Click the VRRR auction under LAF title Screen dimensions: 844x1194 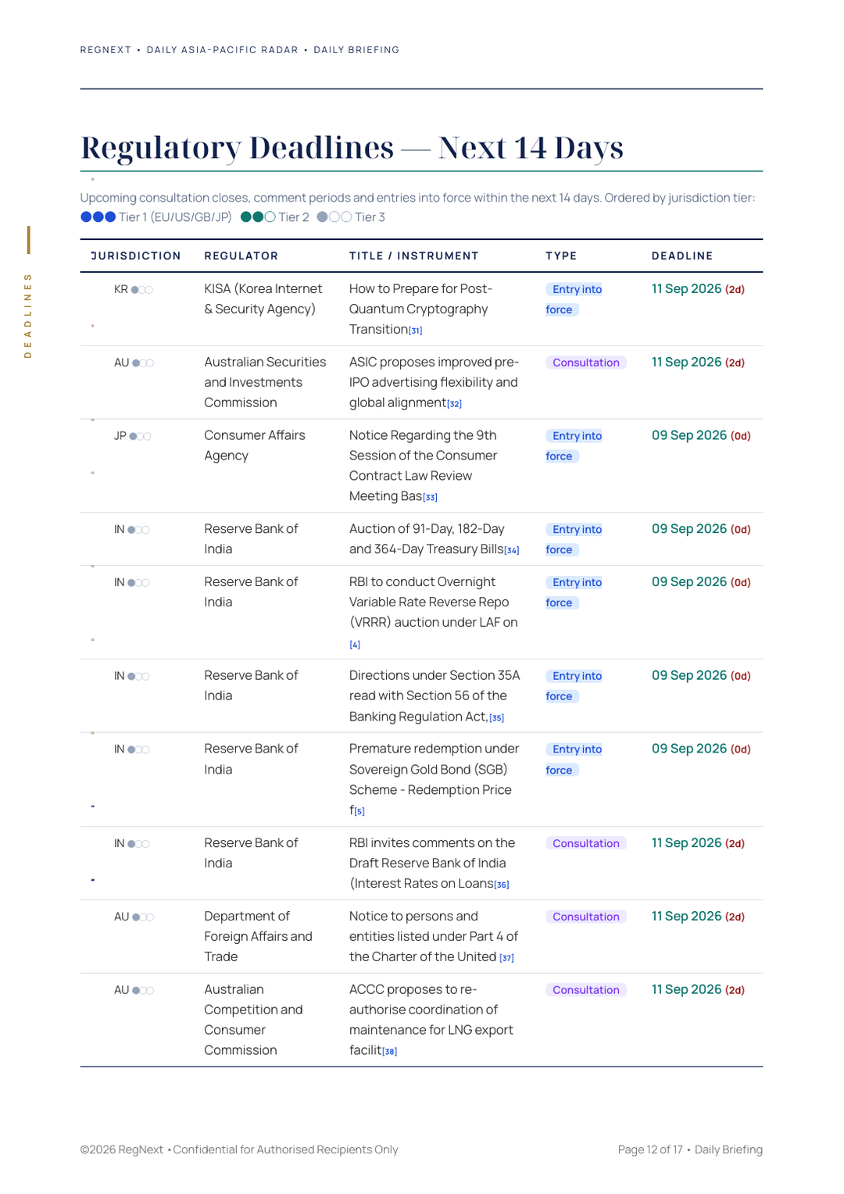pos(434,602)
